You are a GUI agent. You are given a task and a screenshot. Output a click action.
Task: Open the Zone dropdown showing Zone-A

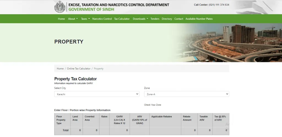coord(186,94)
